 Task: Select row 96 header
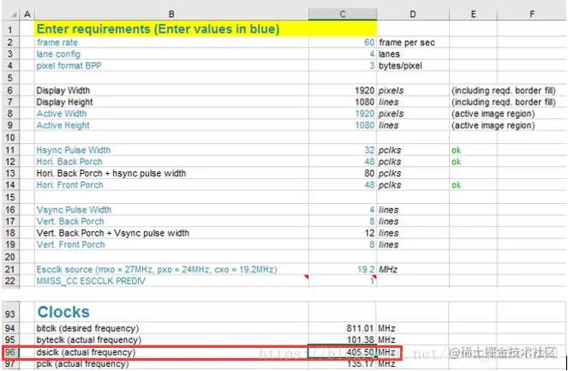tap(10, 352)
